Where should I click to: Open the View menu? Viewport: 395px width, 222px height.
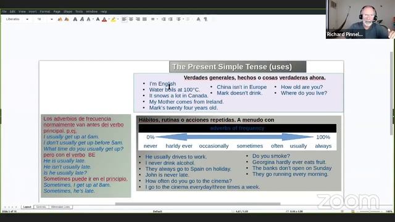tap(22, 12)
